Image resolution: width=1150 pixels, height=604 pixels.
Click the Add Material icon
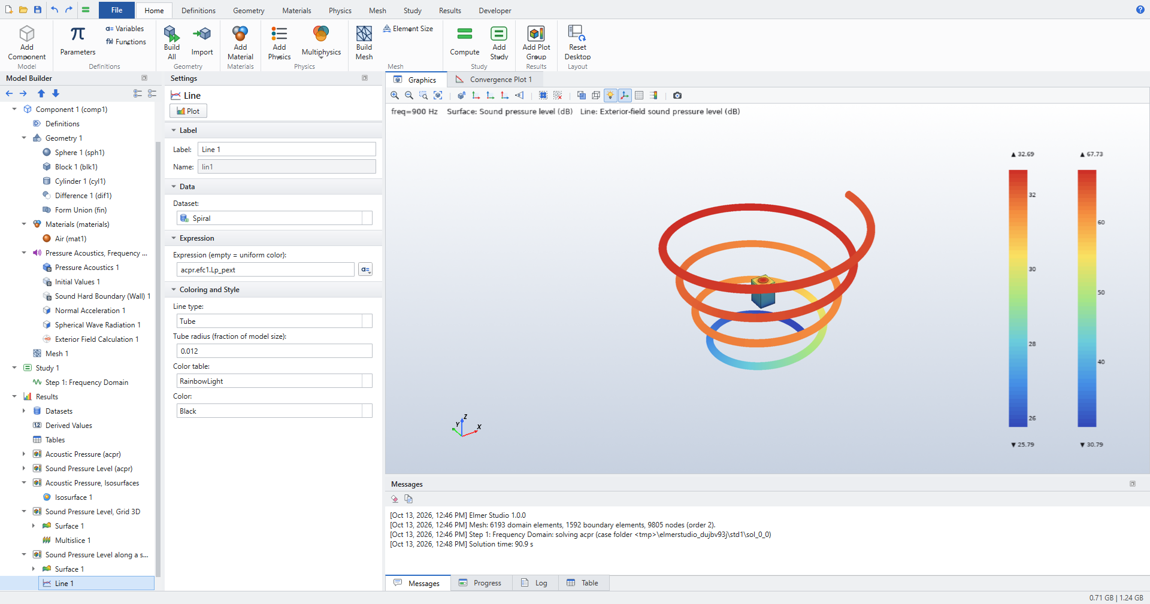240,34
